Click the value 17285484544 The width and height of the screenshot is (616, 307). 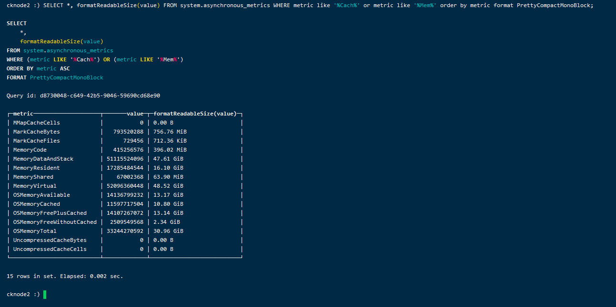[x=125, y=168]
